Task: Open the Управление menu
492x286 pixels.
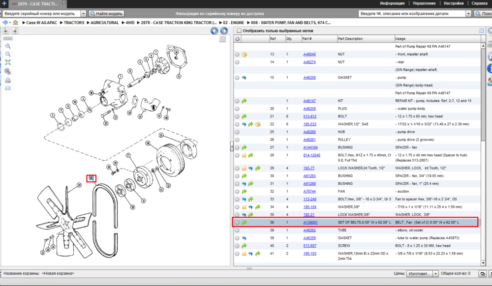Action: click(424, 3)
